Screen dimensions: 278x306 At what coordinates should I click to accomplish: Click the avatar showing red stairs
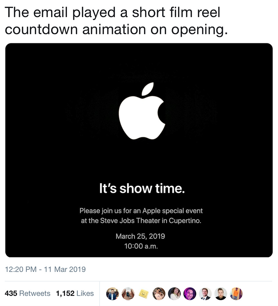(128, 293)
